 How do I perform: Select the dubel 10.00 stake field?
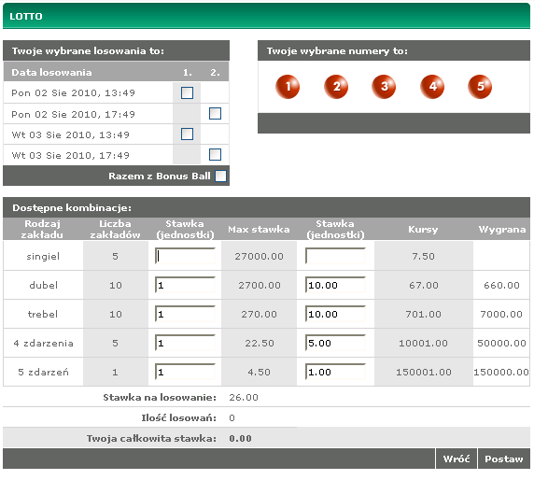pos(335,285)
